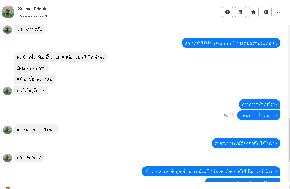Open the conversation assignment dropdown arrow

point(46,16)
